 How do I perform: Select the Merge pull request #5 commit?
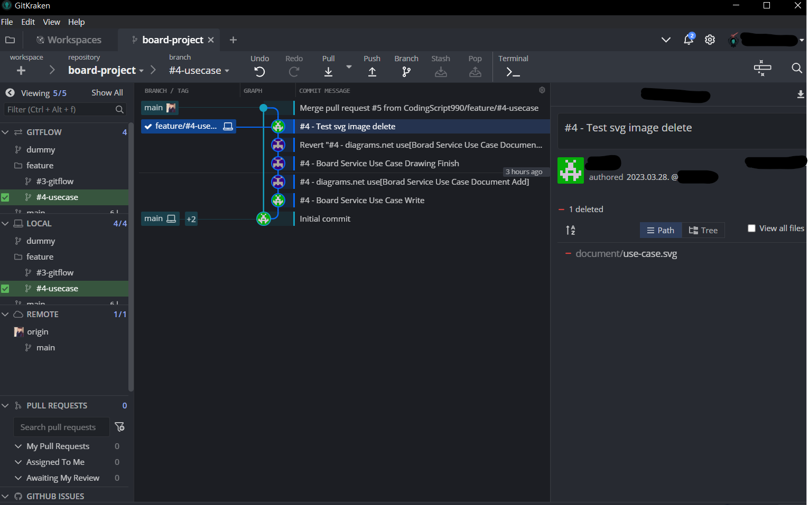419,108
